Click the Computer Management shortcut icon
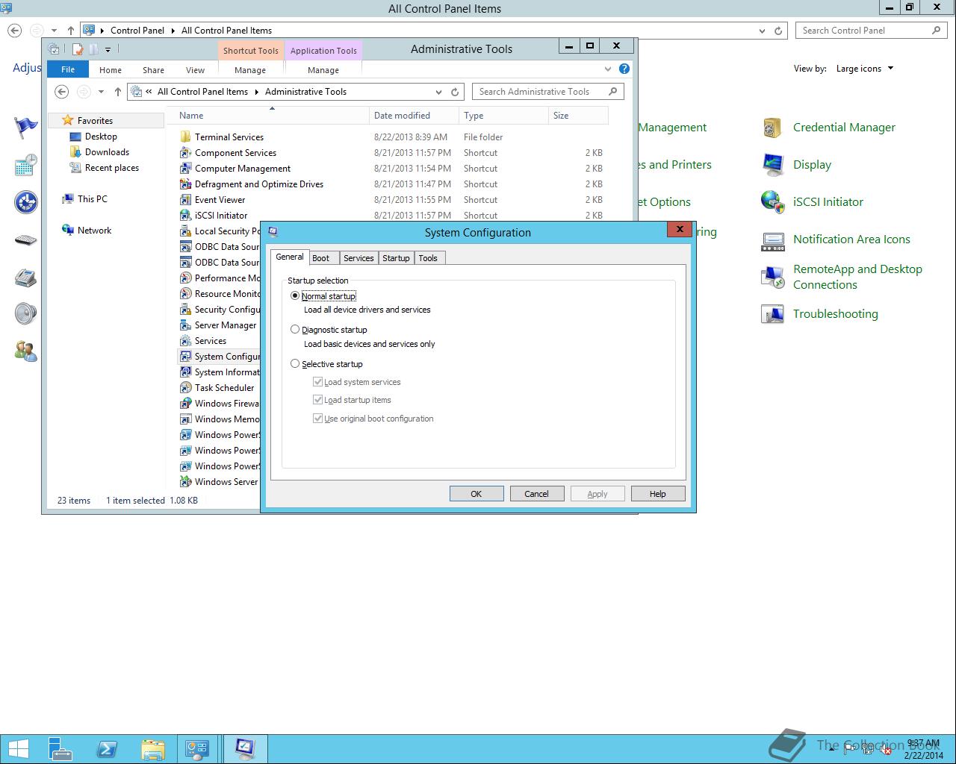 186,168
